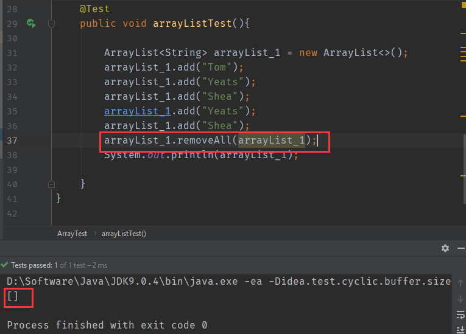
Task: Click println call on line 38
Action: 192,155
